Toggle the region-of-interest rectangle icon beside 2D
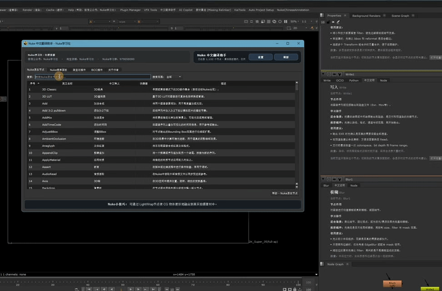Screen dimensions: 442x291 (289, 28)
